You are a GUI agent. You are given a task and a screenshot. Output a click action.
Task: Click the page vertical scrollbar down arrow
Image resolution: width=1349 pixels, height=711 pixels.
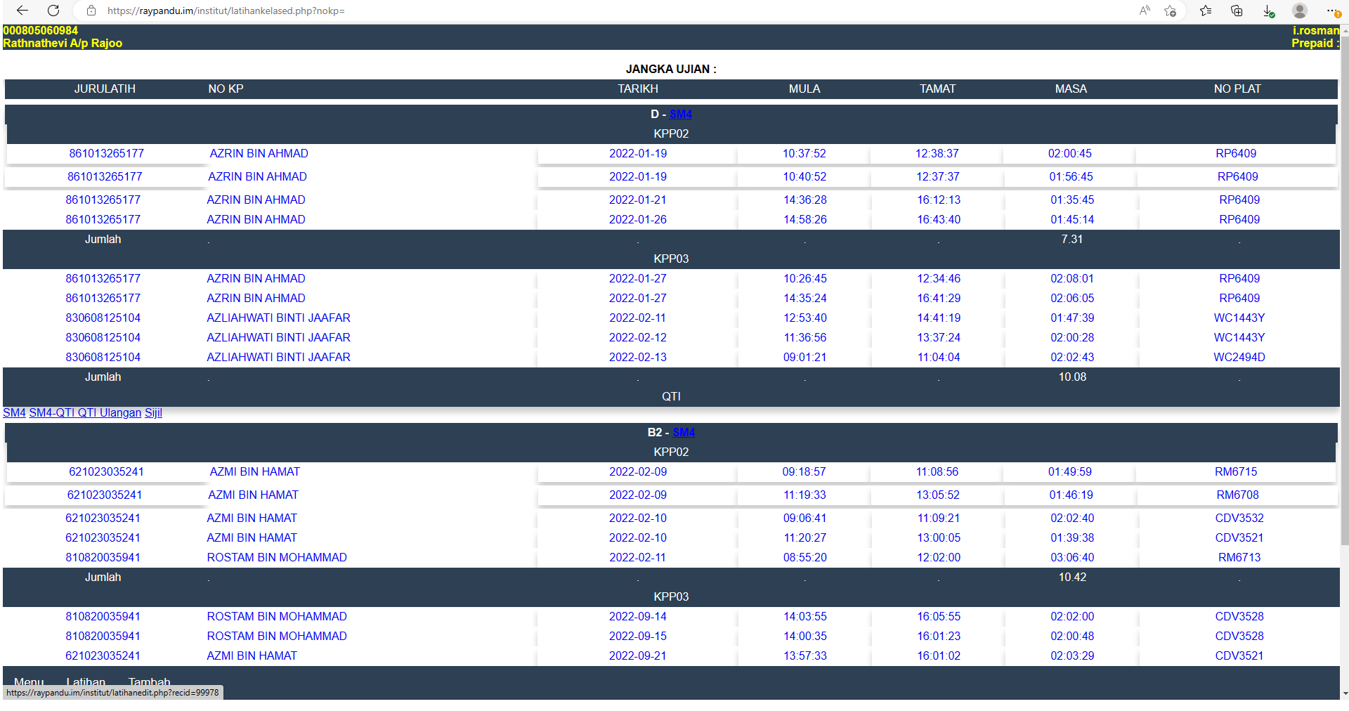point(1345,693)
